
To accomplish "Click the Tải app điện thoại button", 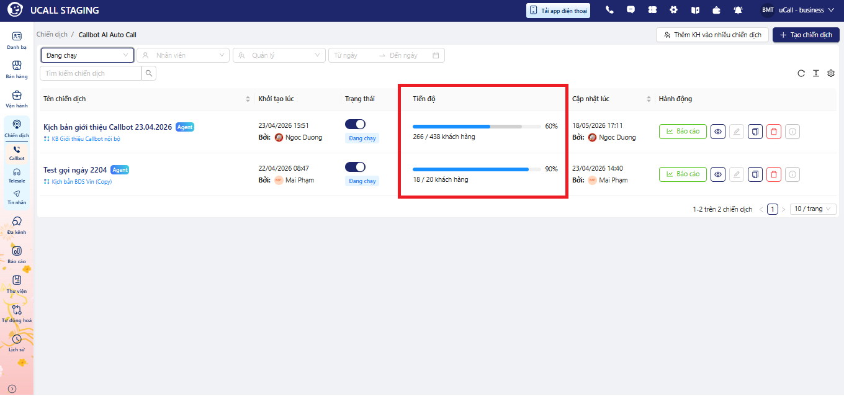I will [x=558, y=11].
